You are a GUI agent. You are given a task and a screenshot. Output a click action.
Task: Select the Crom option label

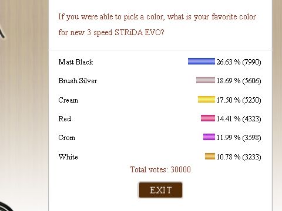click(x=66, y=138)
